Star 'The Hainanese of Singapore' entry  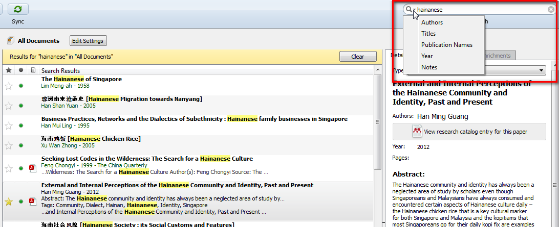click(x=9, y=86)
